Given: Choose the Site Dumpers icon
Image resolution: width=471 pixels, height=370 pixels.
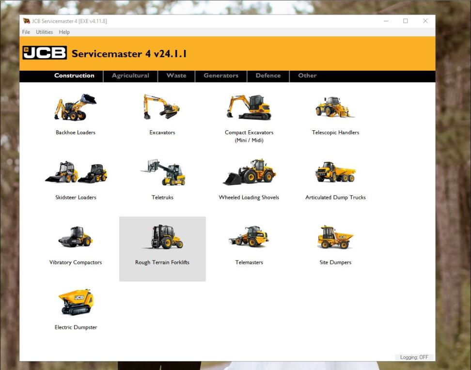Looking at the screenshot, I should point(335,237).
